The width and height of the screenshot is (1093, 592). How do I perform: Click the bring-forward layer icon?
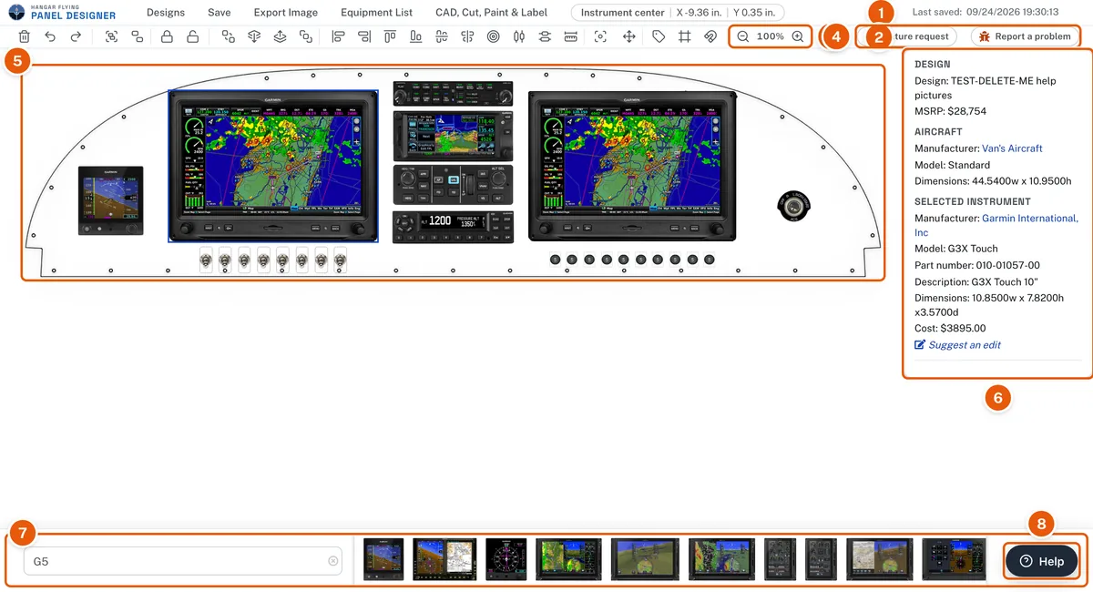280,36
